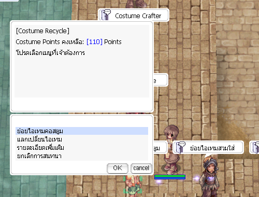Image resolution: width=259 pixels, height=197 pixels.
Task: Click the green and blue HP/SP bar
Action: tap(170, 177)
